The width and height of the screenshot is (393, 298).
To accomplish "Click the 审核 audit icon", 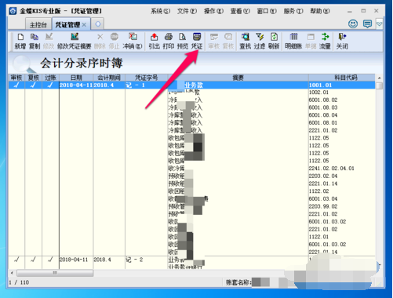I will 214,42.
